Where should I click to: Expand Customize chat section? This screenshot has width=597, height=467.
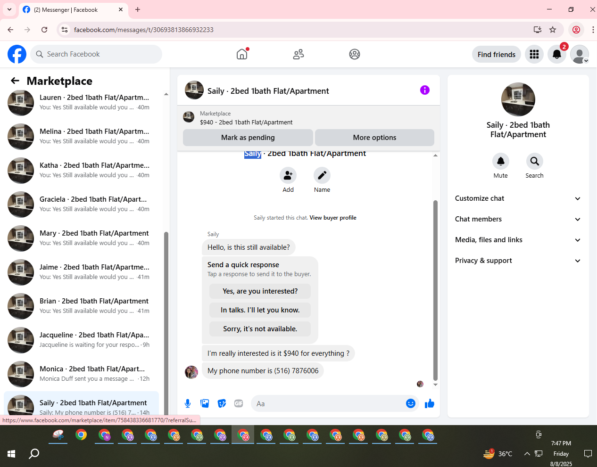(518, 198)
